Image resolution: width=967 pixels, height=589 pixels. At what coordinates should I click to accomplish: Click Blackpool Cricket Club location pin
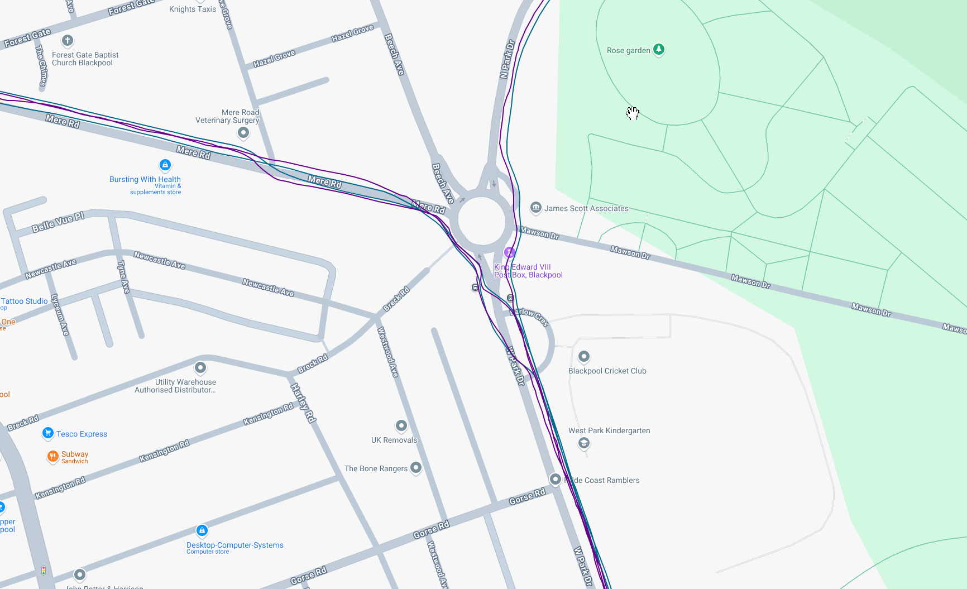coord(584,356)
